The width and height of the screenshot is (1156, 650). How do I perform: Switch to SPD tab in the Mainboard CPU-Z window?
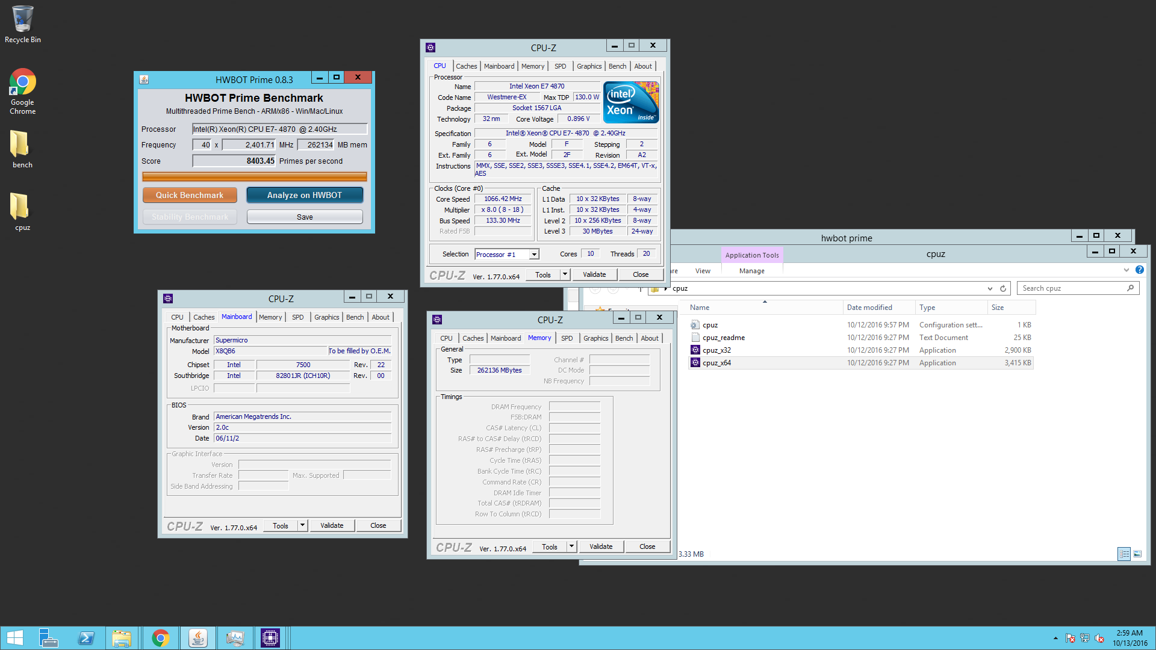[297, 317]
